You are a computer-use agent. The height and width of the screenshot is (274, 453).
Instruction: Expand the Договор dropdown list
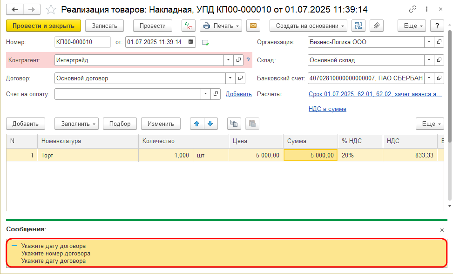point(230,78)
